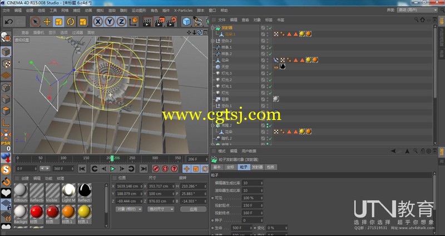Open the 运动图形 menu
This screenshot has width=445, height=236.
point(139,11)
